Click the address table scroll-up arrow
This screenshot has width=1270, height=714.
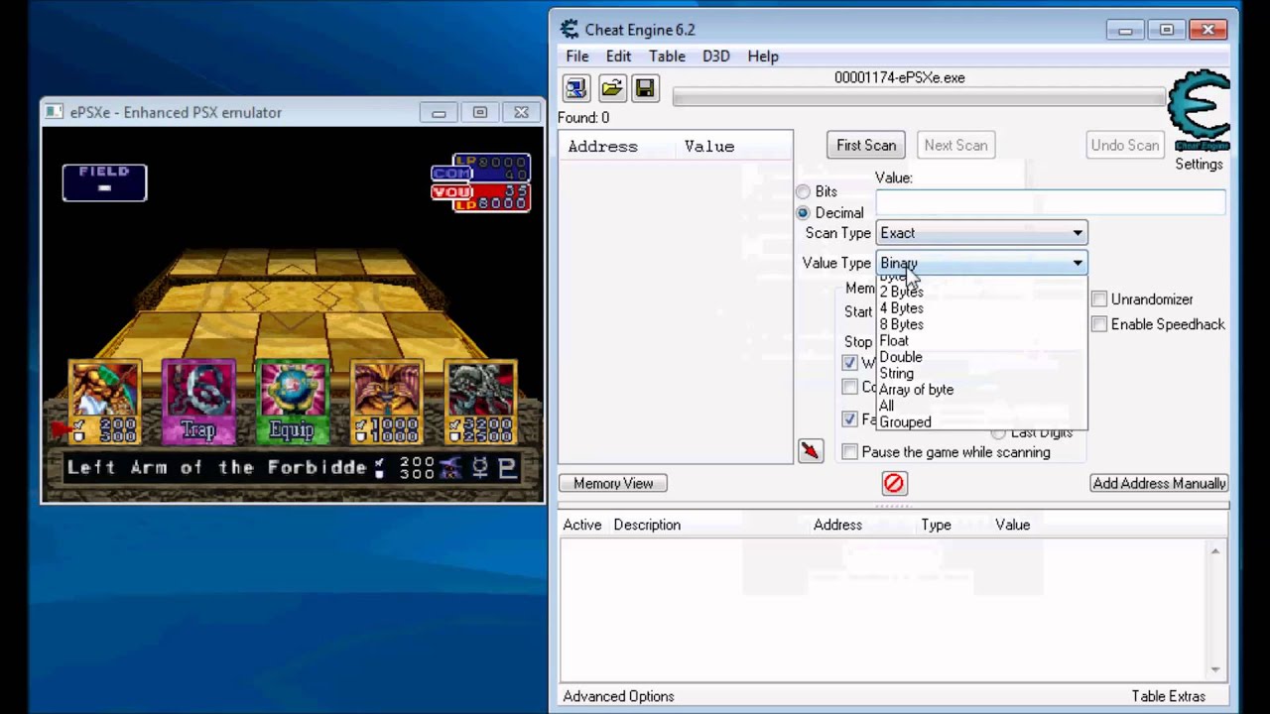[x=1215, y=551]
